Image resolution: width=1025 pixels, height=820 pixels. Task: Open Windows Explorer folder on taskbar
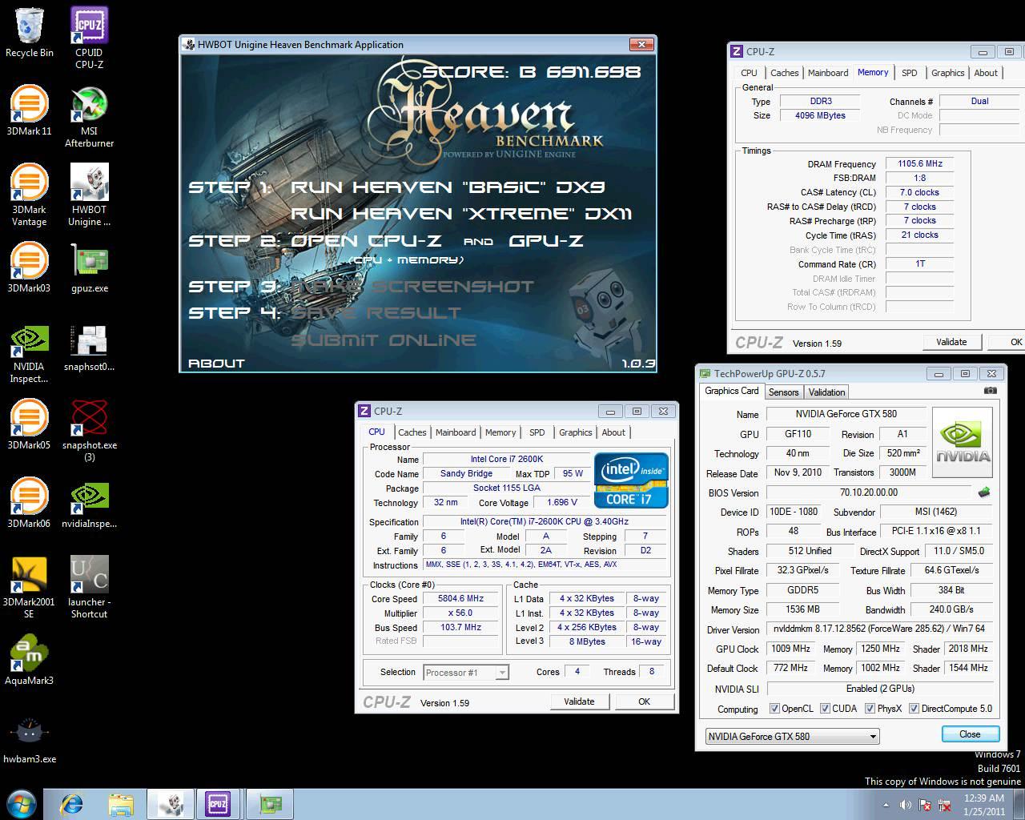121,803
